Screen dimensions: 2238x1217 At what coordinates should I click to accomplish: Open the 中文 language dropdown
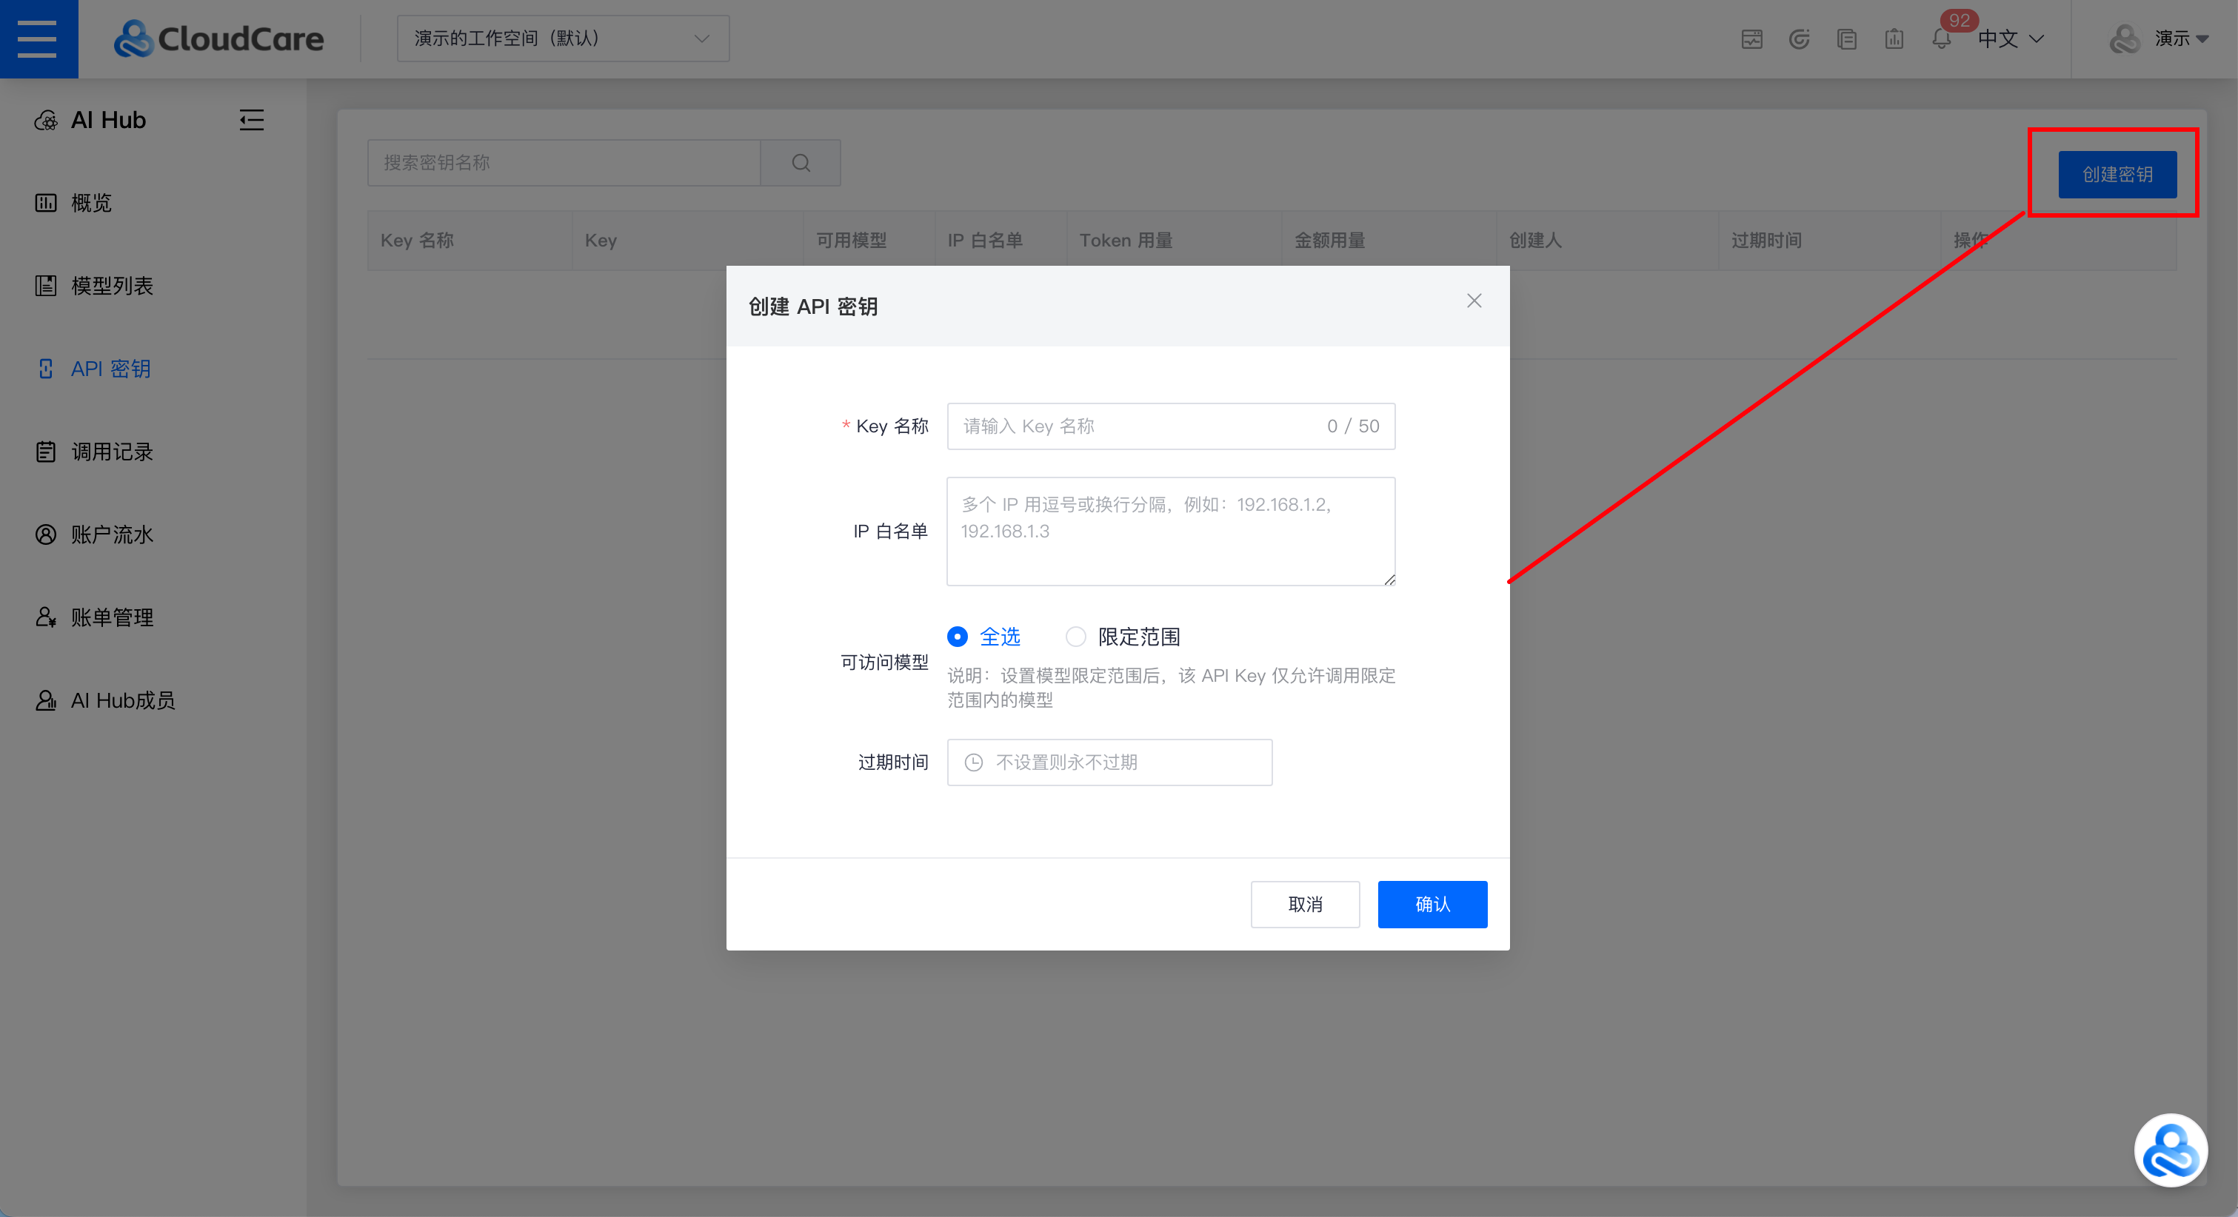2011,39
